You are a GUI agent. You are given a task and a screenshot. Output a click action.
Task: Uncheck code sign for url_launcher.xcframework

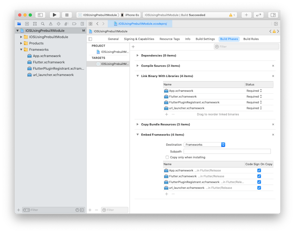pyautogui.click(x=259, y=188)
